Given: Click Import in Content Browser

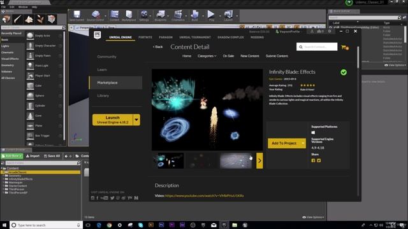Looking at the screenshot, I should point(33,156).
